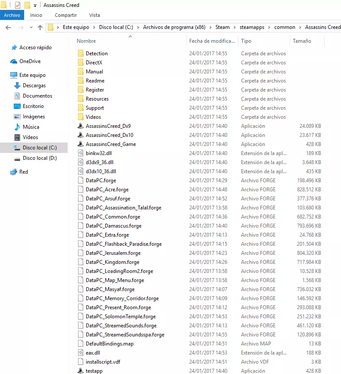The image size is (341, 374).
Task: Open the Archivo menu tab
Action: click(x=12, y=15)
